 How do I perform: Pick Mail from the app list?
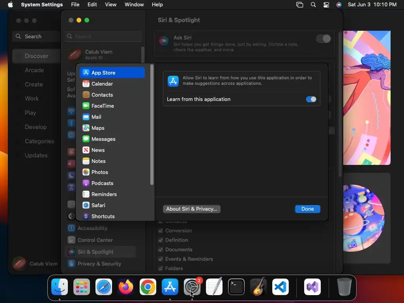[x=112, y=117]
